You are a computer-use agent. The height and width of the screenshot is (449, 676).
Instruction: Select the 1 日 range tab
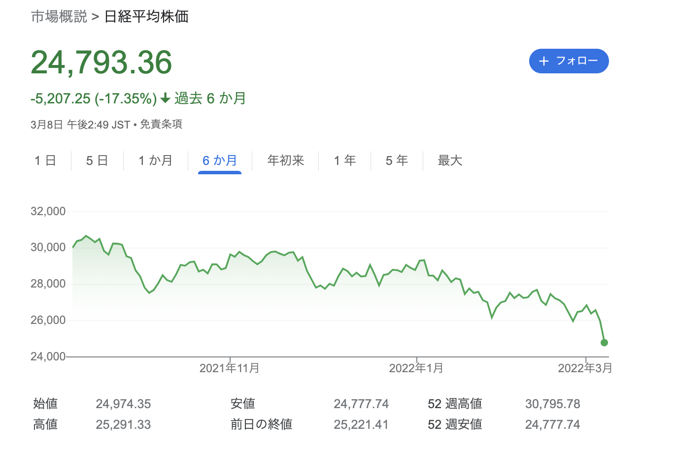pyautogui.click(x=45, y=160)
